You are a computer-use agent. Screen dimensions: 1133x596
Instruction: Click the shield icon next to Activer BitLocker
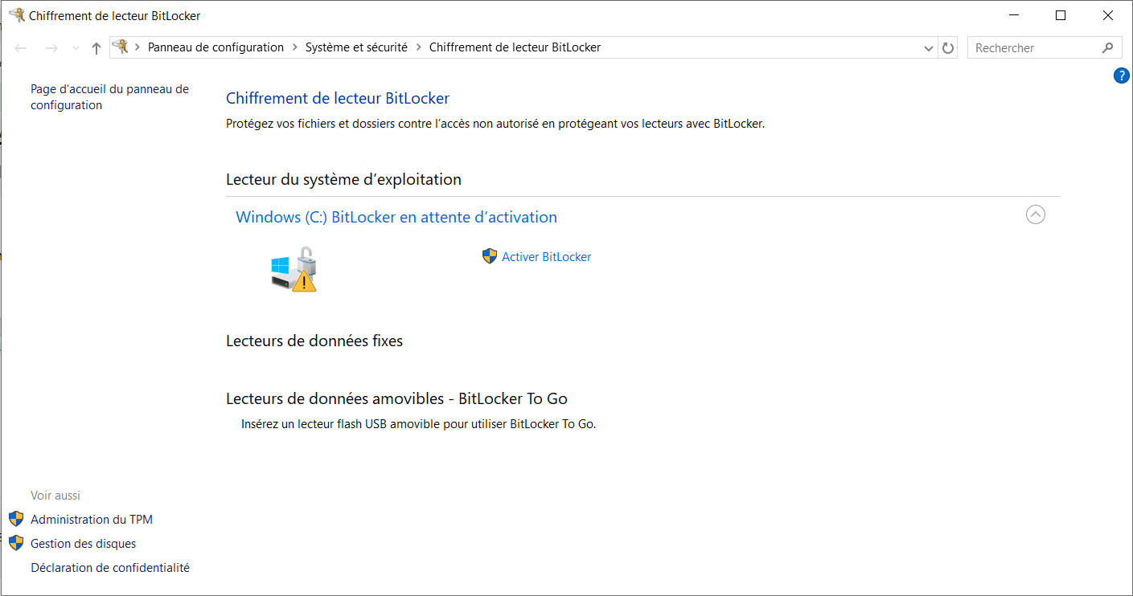click(x=490, y=256)
